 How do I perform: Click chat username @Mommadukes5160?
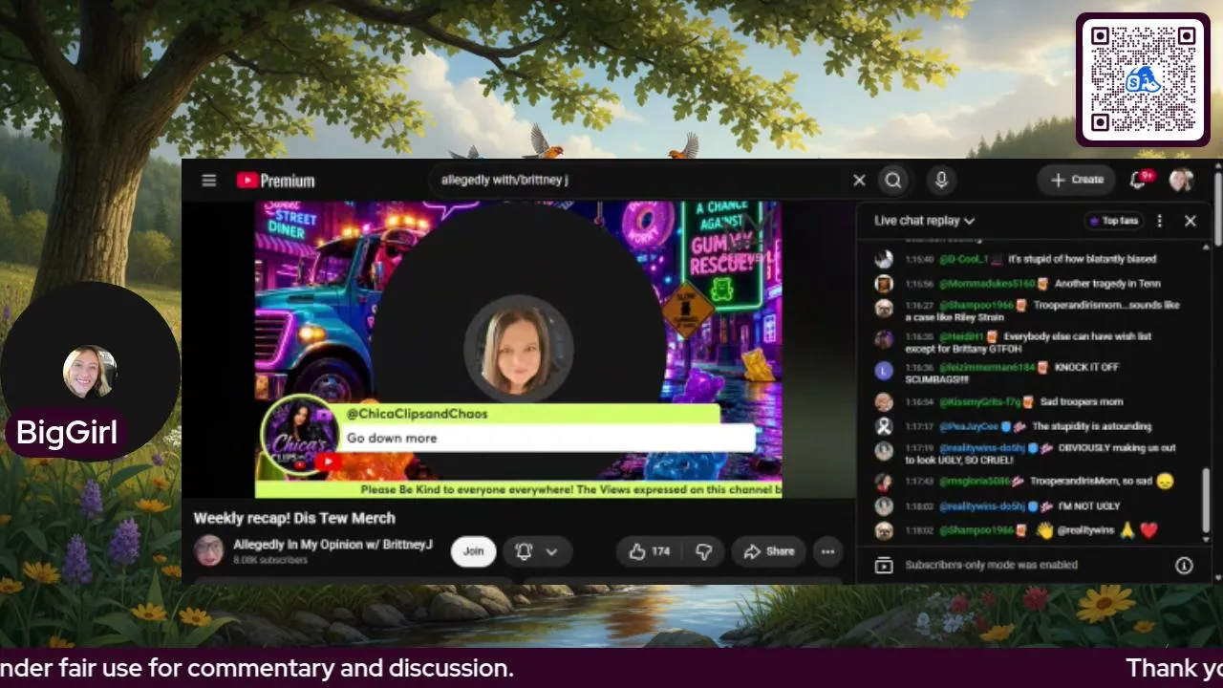(x=987, y=284)
